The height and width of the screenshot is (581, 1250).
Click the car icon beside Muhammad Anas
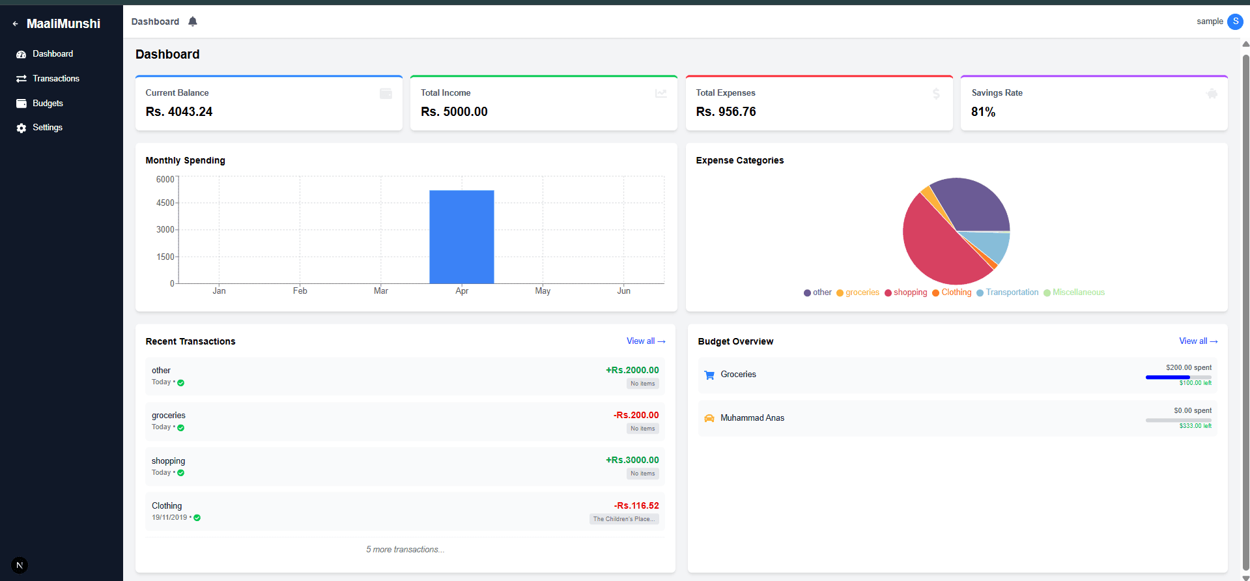709,418
